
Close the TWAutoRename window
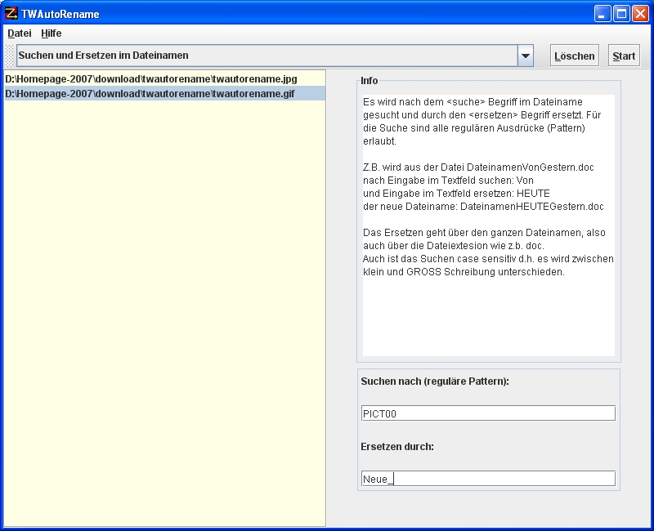coord(640,14)
